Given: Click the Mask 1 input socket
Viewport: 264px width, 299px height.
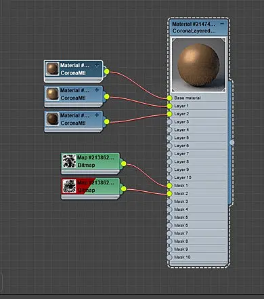Looking at the screenshot, I should tap(169, 186).
